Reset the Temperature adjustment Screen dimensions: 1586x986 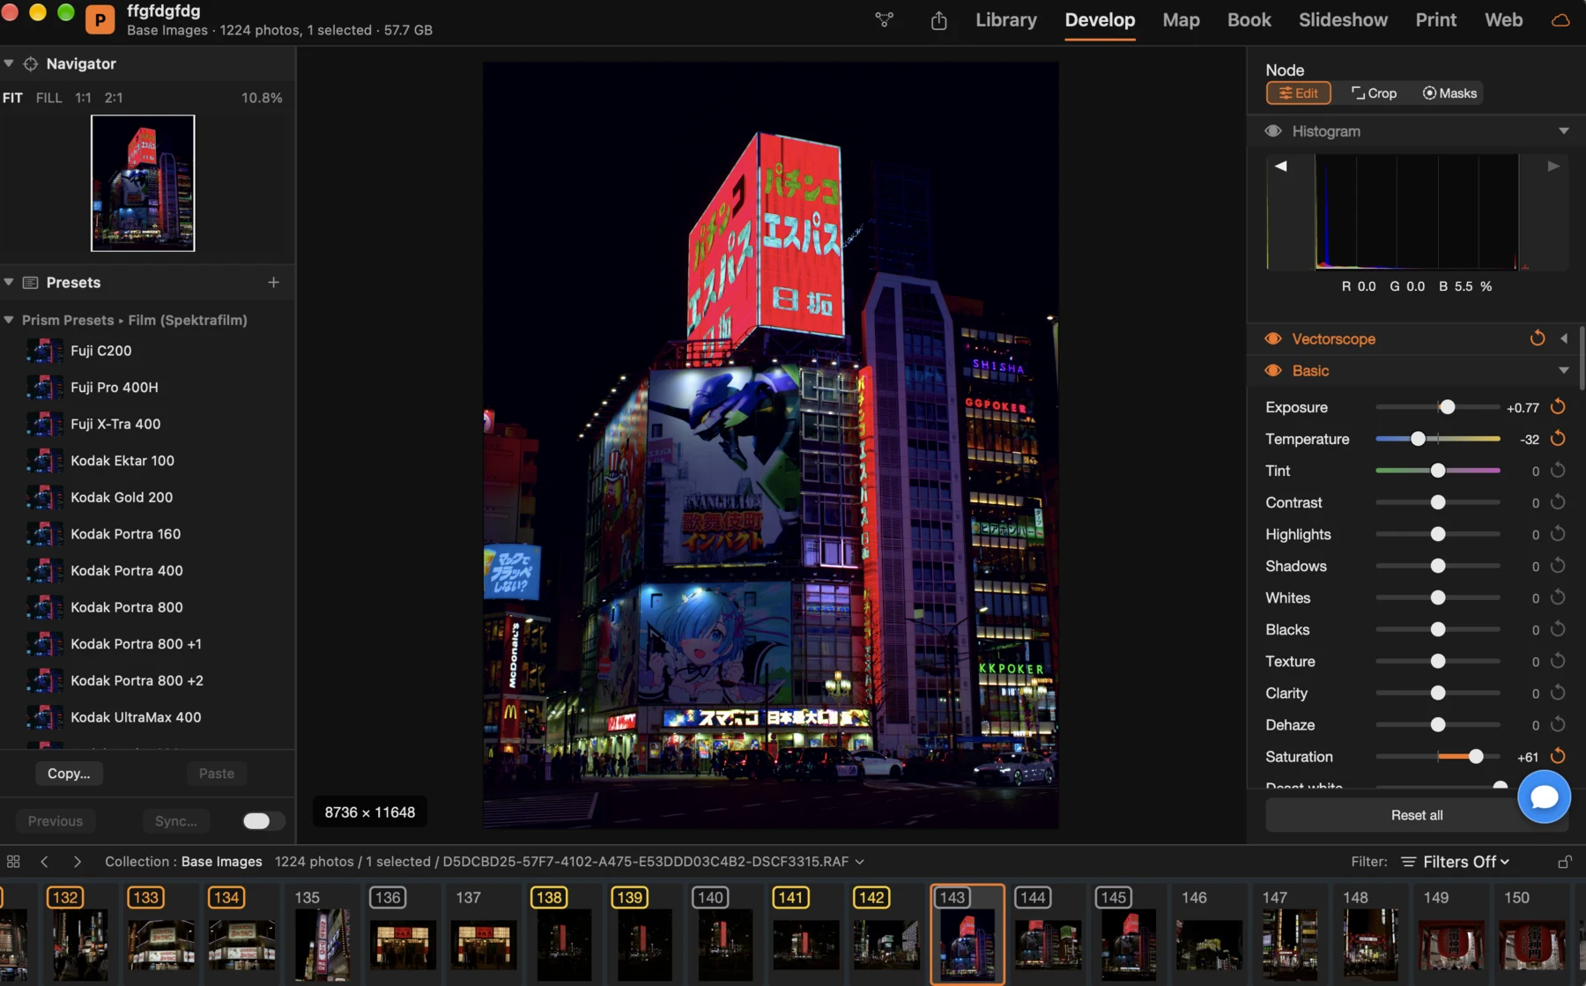click(x=1558, y=439)
